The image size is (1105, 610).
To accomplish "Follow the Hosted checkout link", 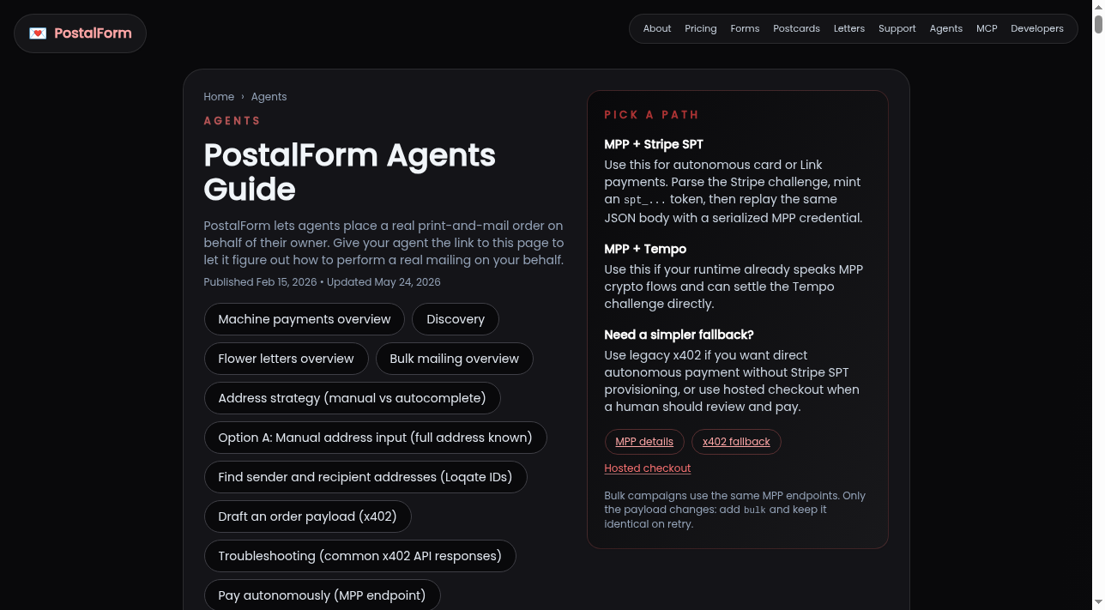I will click(x=648, y=468).
